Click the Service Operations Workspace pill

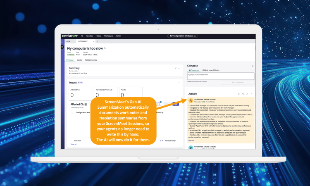tap(183, 36)
